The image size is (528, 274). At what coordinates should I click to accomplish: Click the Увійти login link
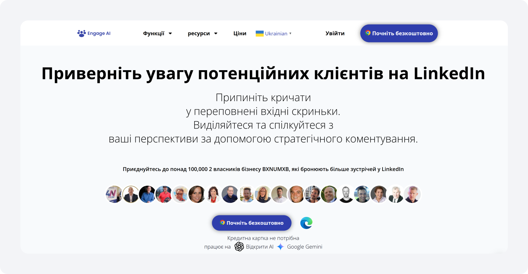tap(335, 33)
